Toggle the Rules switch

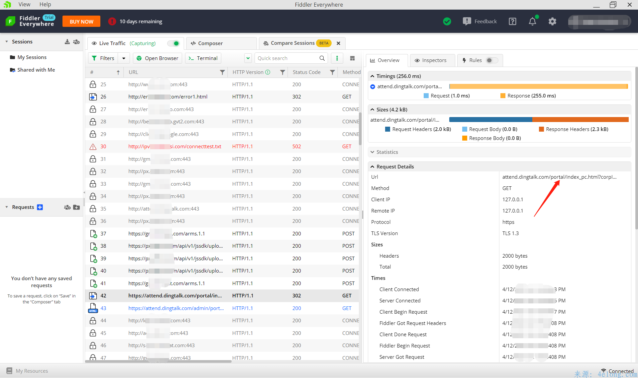tap(492, 60)
